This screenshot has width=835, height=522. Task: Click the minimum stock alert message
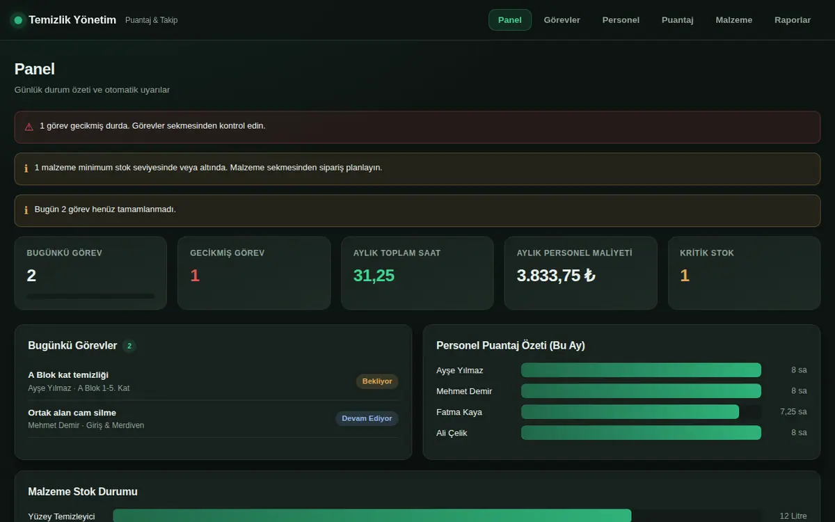417,168
